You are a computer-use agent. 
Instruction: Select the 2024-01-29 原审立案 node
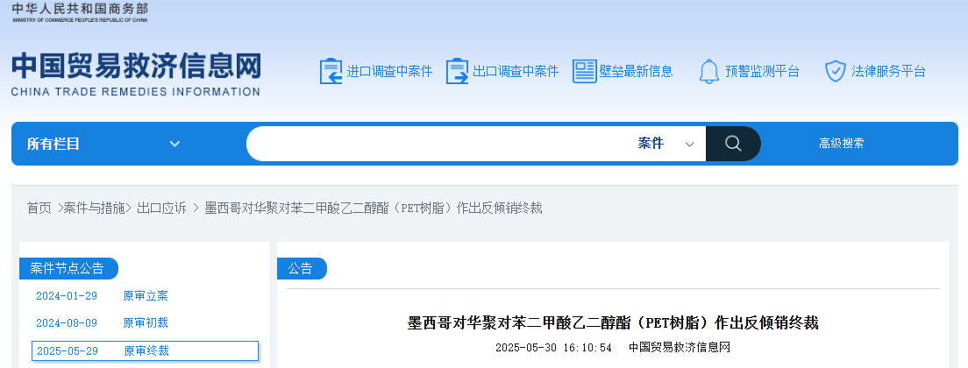[102, 295]
